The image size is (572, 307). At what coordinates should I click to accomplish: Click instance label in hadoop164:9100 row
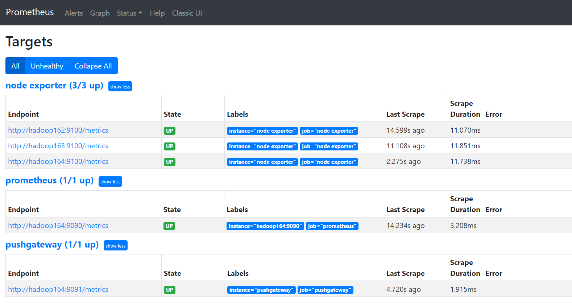tap(262, 162)
